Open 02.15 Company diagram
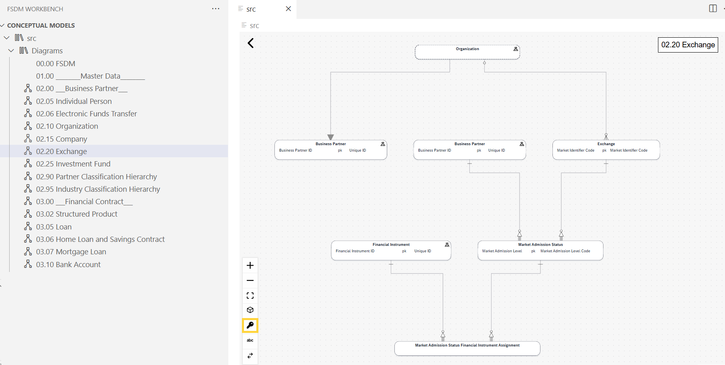725x365 pixels. (x=61, y=139)
